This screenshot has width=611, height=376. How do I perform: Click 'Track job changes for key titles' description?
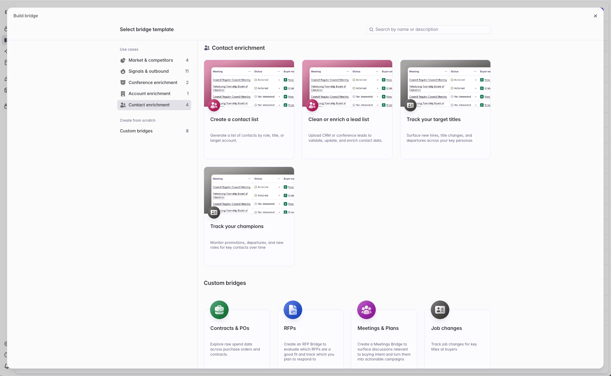point(454,347)
